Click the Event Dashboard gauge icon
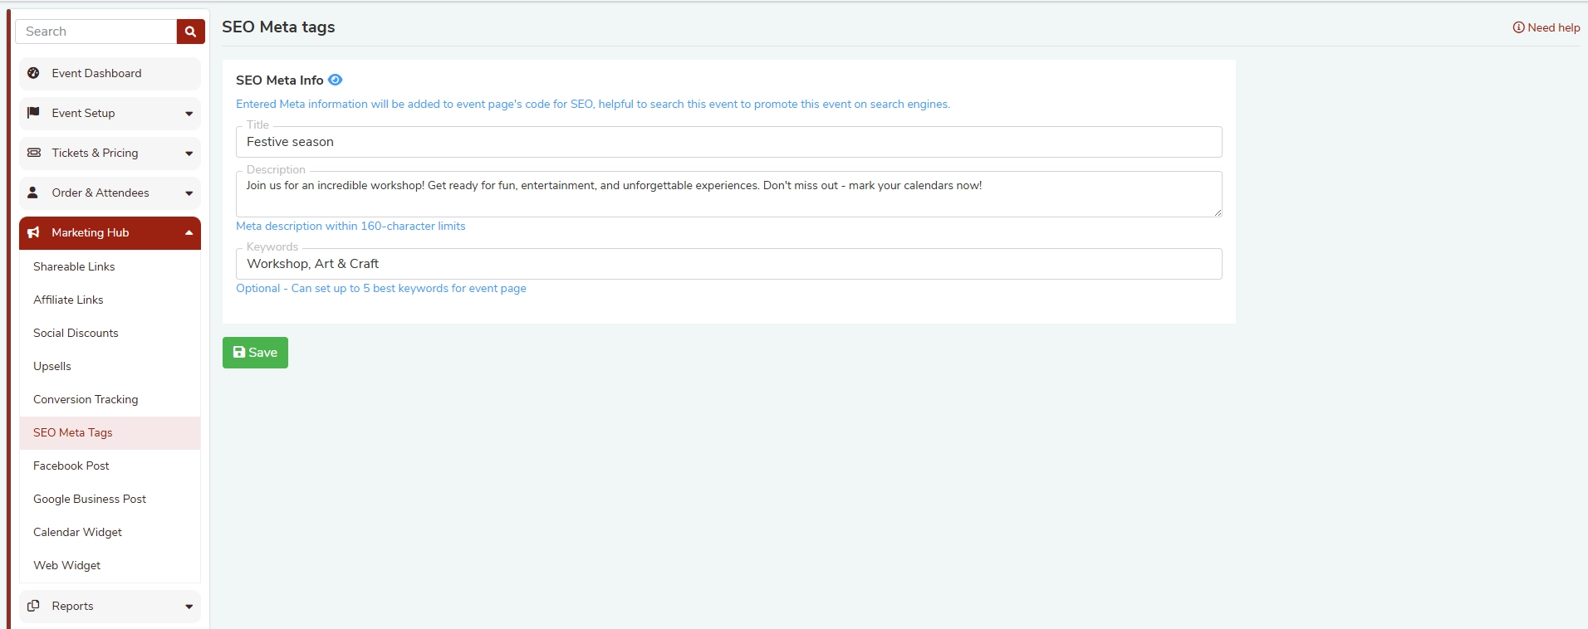Image resolution: width=1588 pixels, height=629 pixels. pyautogui.click(x=33, y=73)
